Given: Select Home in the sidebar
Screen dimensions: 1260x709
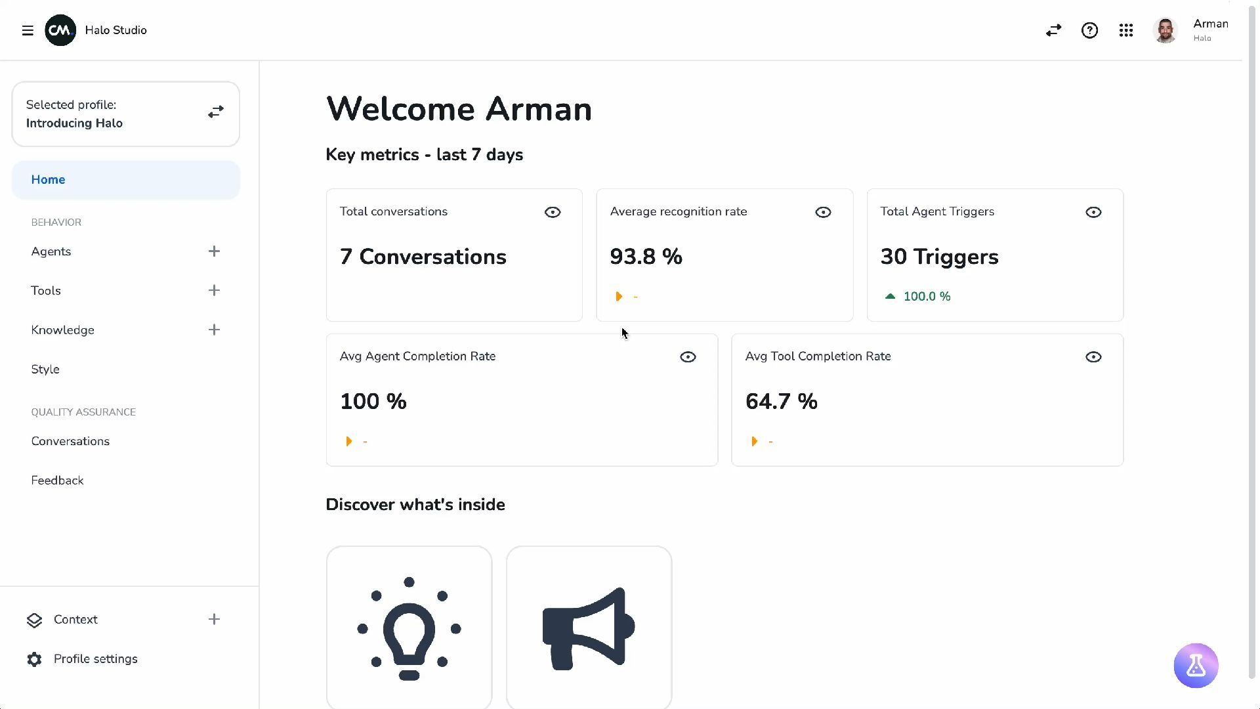Looking at the screenshot, I should pos(48,180).
